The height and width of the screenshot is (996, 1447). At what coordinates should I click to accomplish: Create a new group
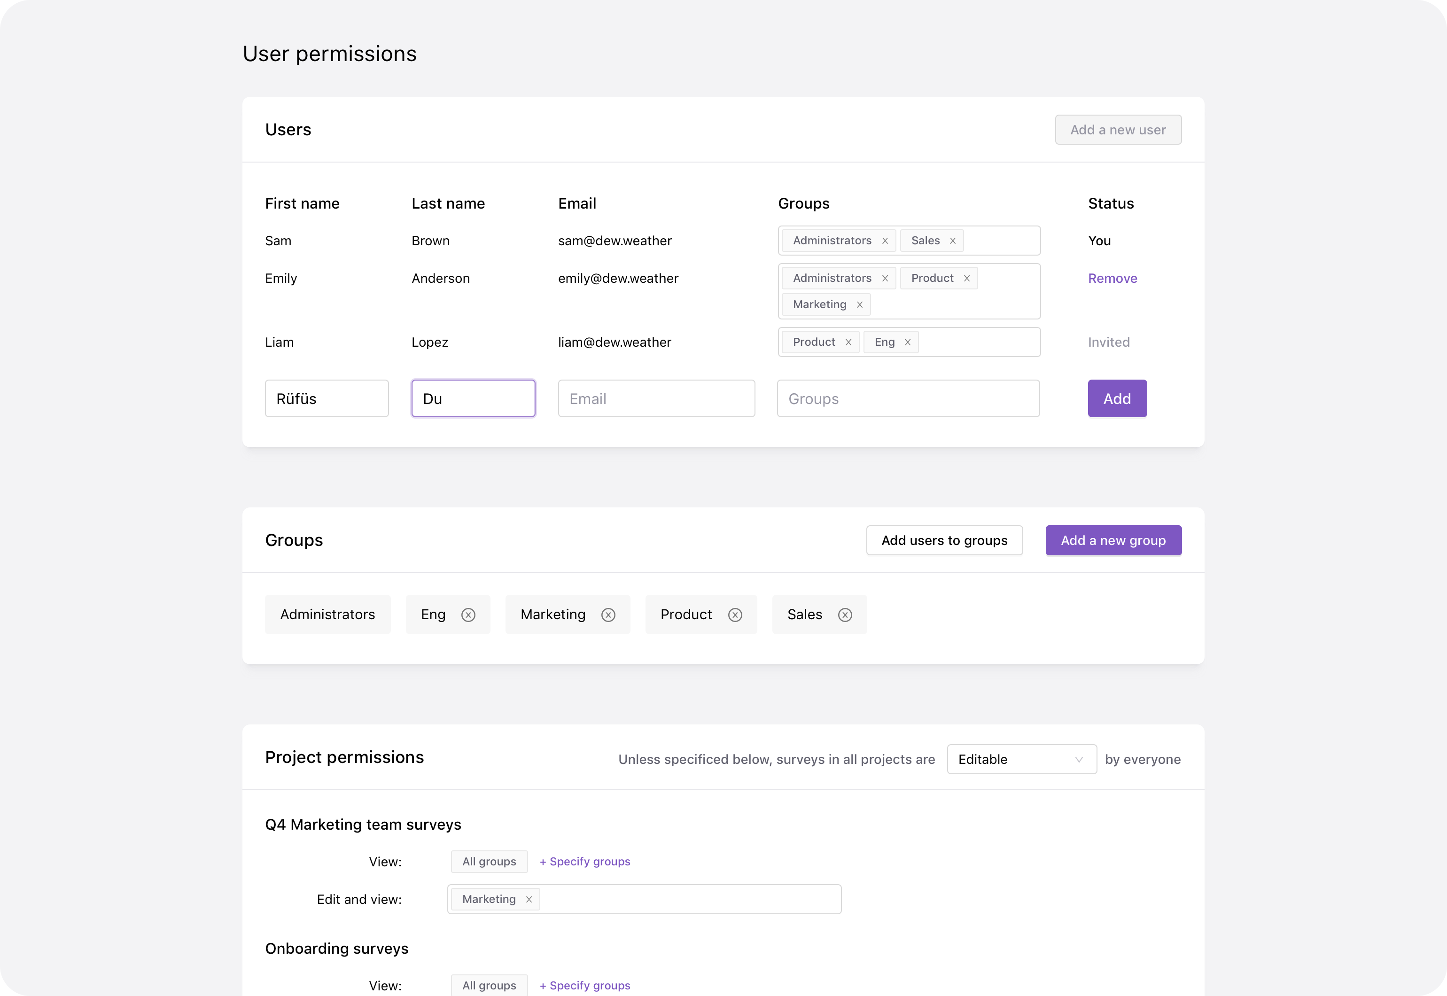(x=1113, y=540)
